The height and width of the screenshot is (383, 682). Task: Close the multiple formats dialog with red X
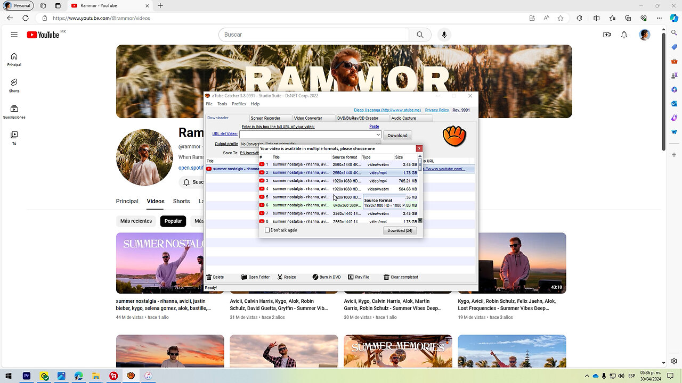click(x=419, y=148)
